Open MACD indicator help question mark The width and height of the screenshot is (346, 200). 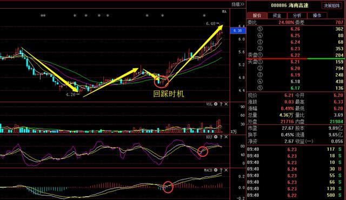coord(221,170)
